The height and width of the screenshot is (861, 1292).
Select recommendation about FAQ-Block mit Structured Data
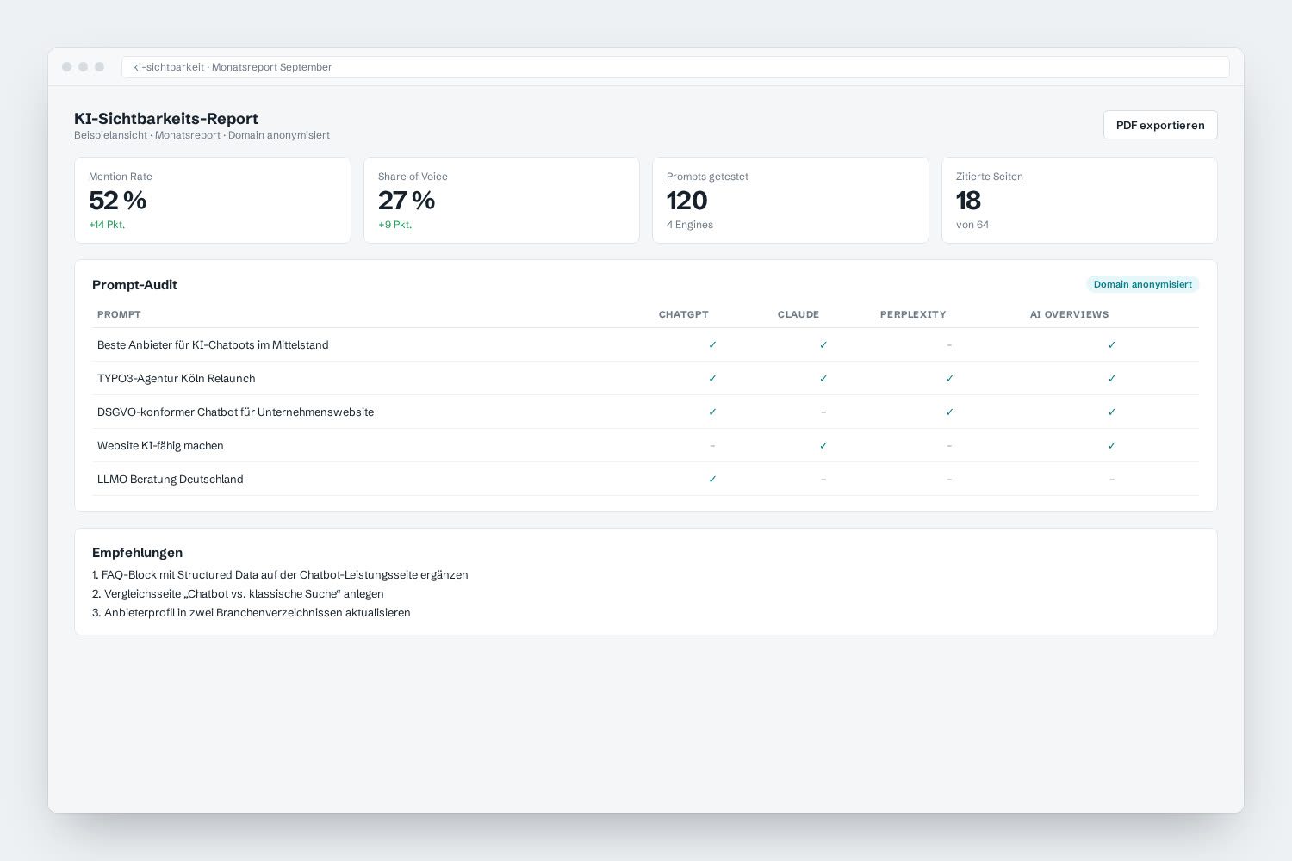(280, 574)
